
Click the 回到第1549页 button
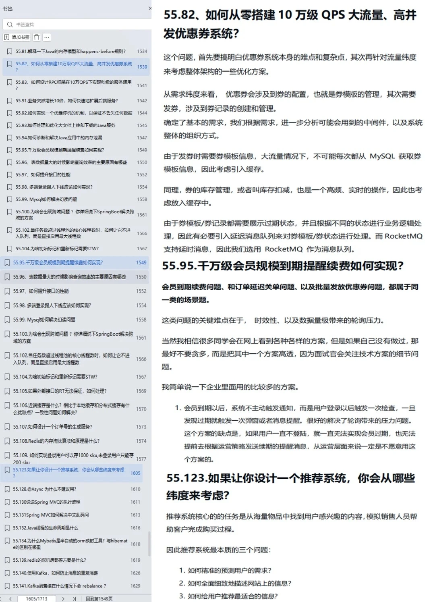pos(99,598)
